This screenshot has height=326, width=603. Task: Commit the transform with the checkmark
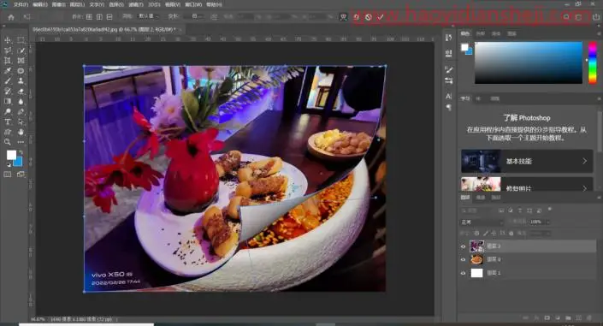click(381, 17)
